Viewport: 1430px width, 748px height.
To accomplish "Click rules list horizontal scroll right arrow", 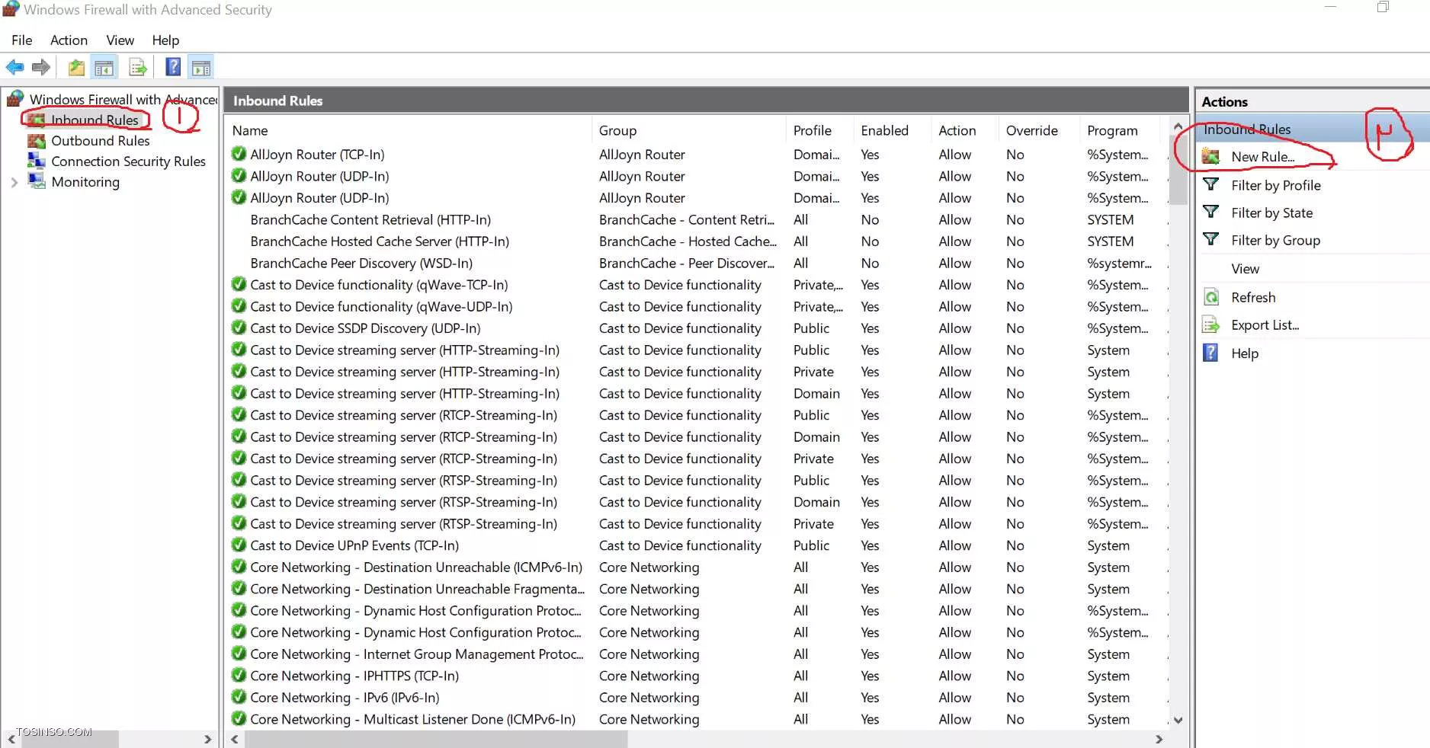I will [1159, 739].
